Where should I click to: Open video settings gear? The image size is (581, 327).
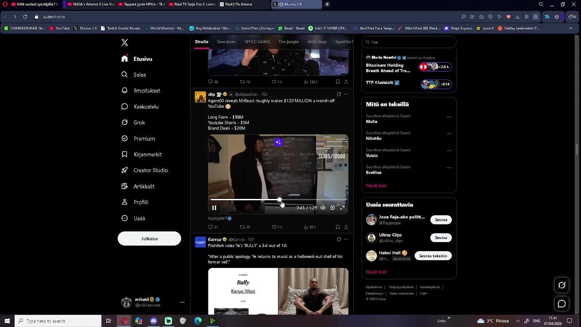point(332,208)
